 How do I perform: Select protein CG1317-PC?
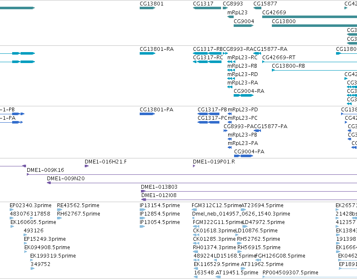(208, 122)
